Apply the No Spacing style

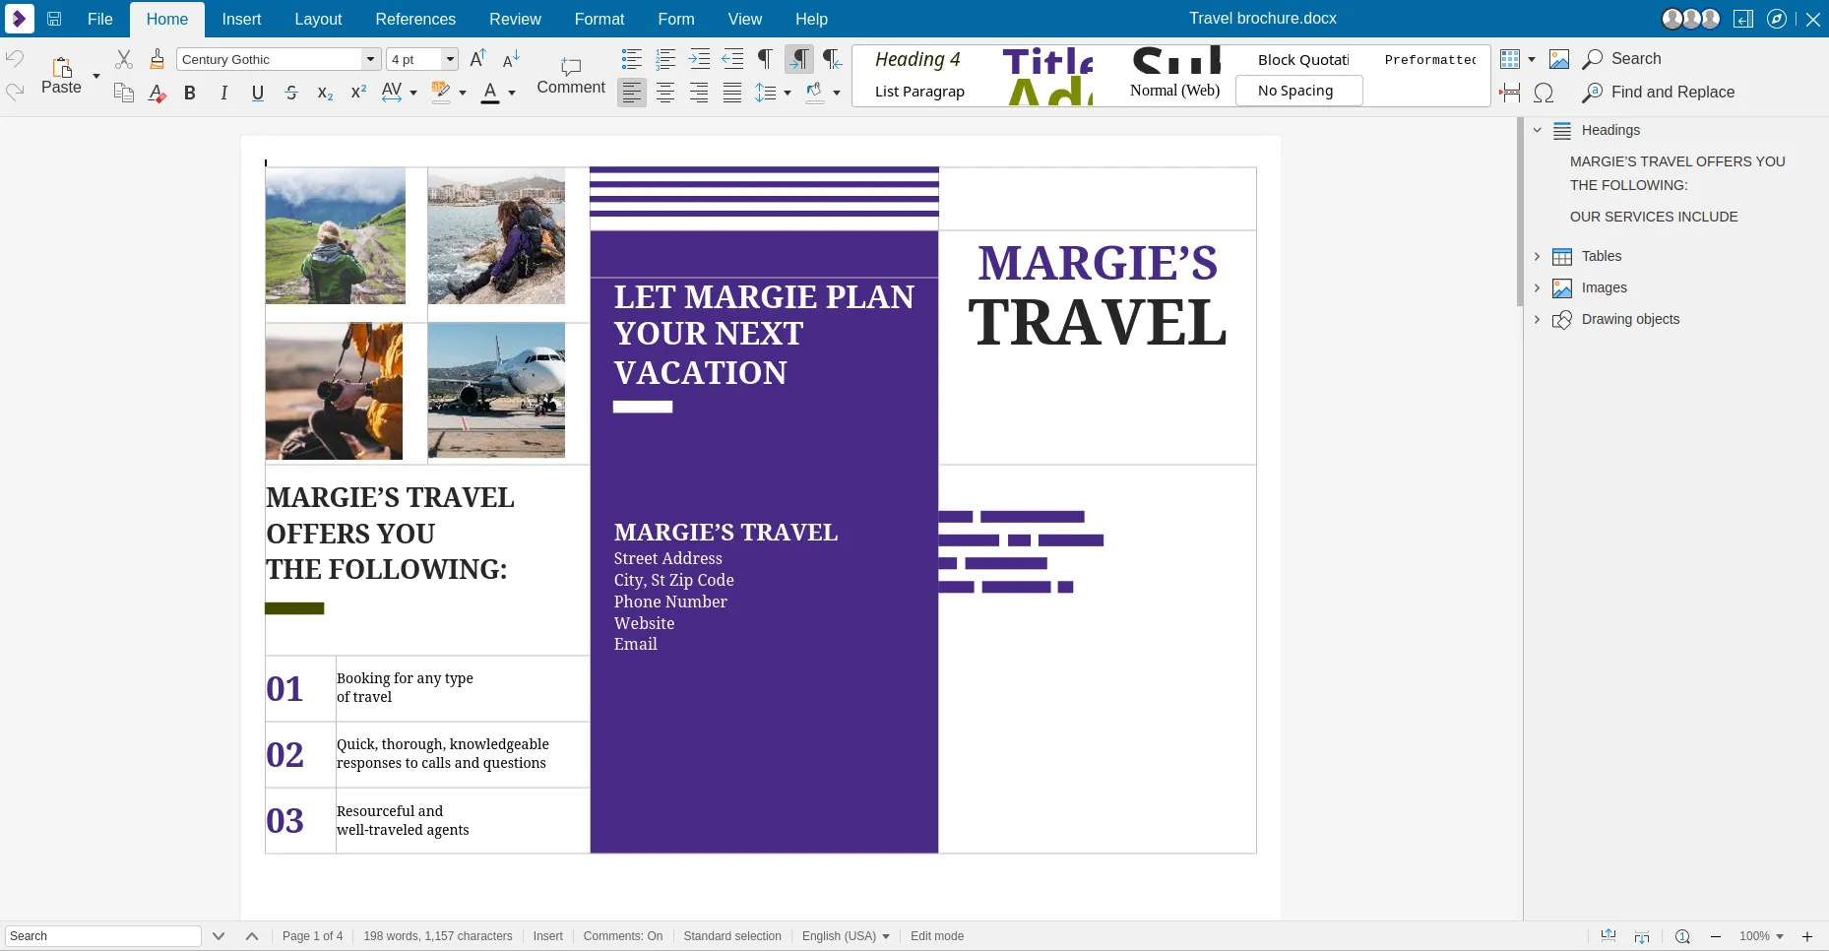click(1298, 91)
